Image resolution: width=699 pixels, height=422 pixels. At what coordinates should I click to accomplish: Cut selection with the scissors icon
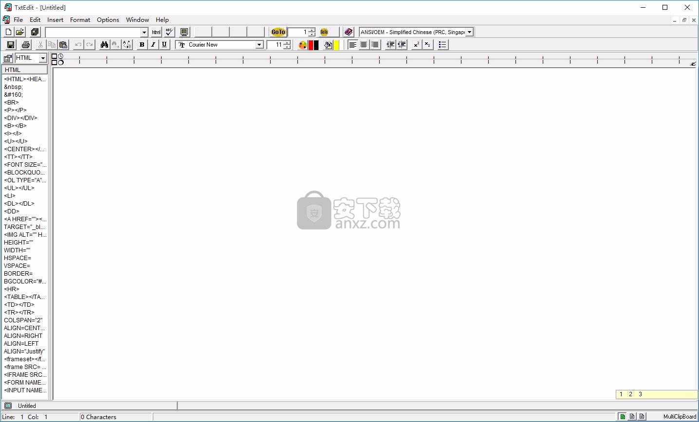click(x=40, y=45)
